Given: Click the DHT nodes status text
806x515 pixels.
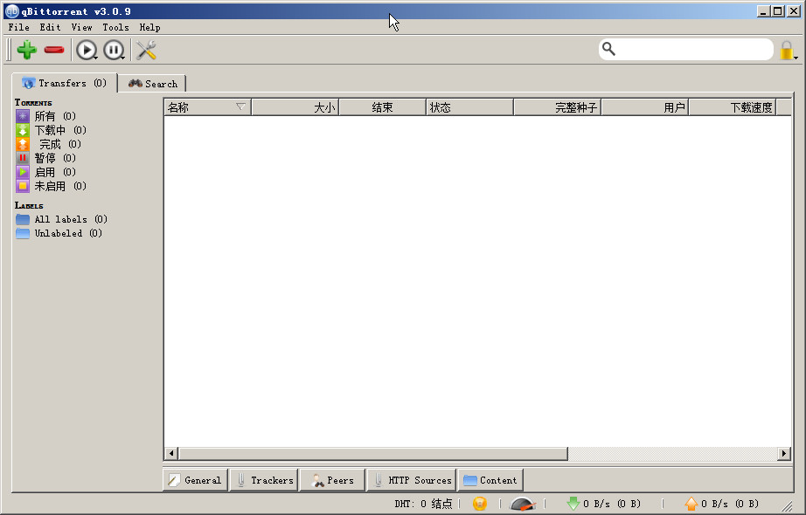Looking at the screenshot, I should tap(423, 504).
